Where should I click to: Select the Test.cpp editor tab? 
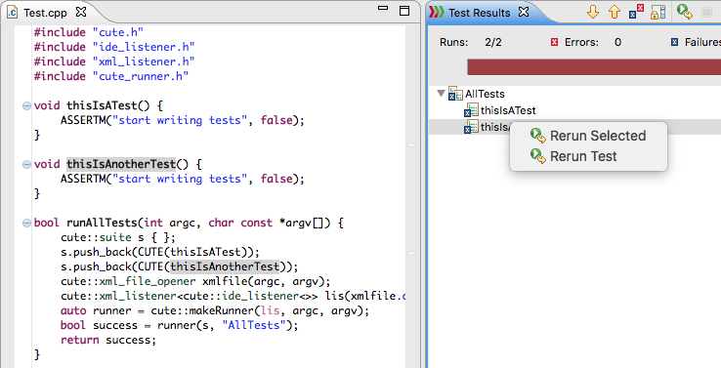[x=45, y=13]
